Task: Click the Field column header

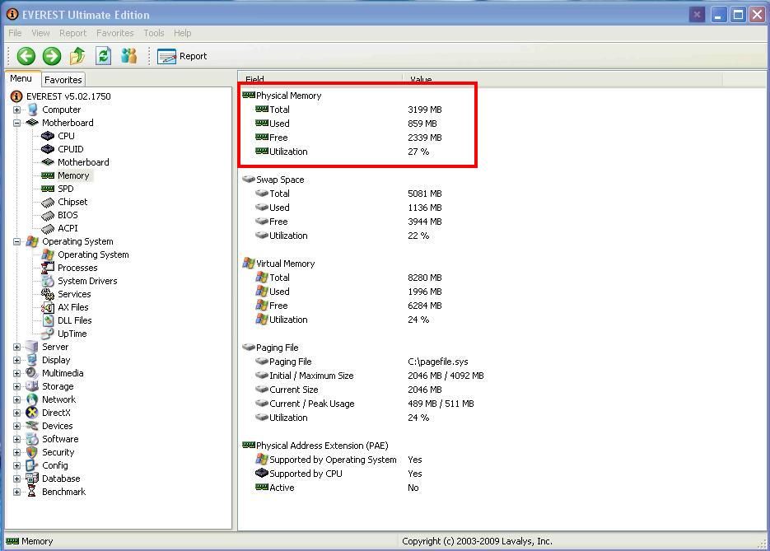Action: [320, 78]
